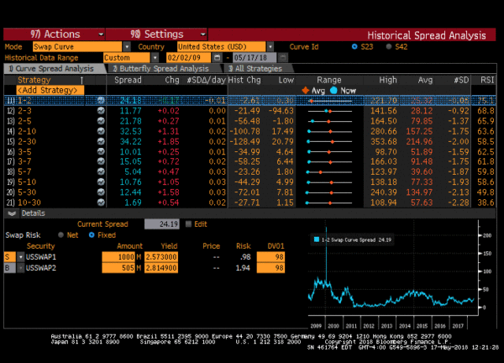
Task: Click cyan legend swatch 1-2 Swap Curve Spread
Action: tap(317, 239)
